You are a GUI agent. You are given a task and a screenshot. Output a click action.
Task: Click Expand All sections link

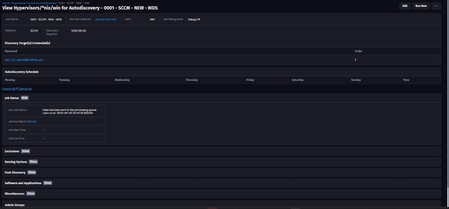click(9, 89)
